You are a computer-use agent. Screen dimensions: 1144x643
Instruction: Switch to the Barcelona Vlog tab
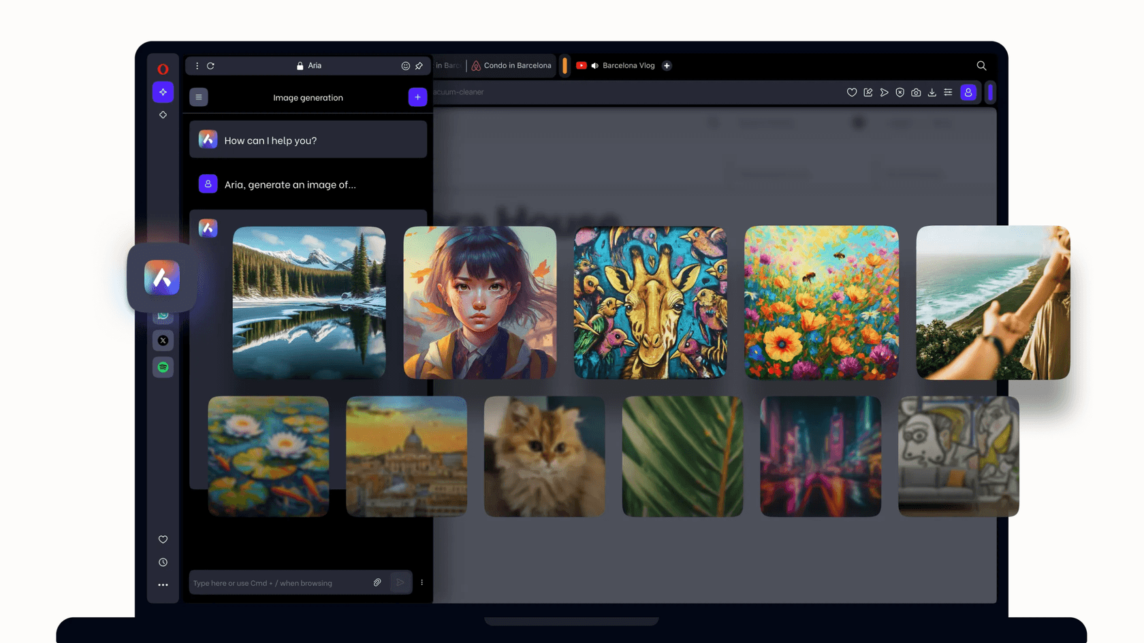(x=628, y=65)
